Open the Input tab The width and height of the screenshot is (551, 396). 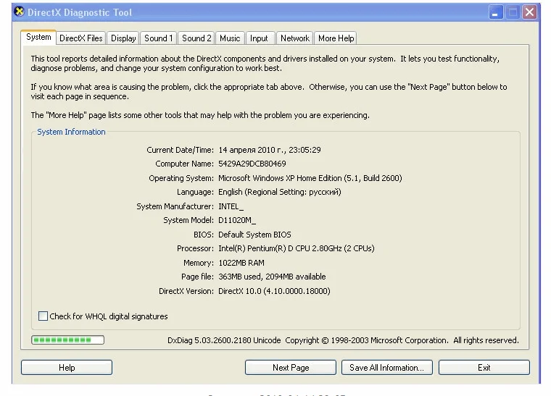[x=259, y=38]
